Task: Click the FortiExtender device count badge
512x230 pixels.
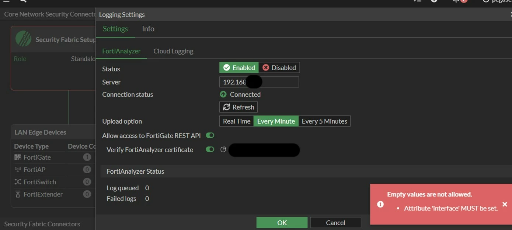Action: [87, 194]
